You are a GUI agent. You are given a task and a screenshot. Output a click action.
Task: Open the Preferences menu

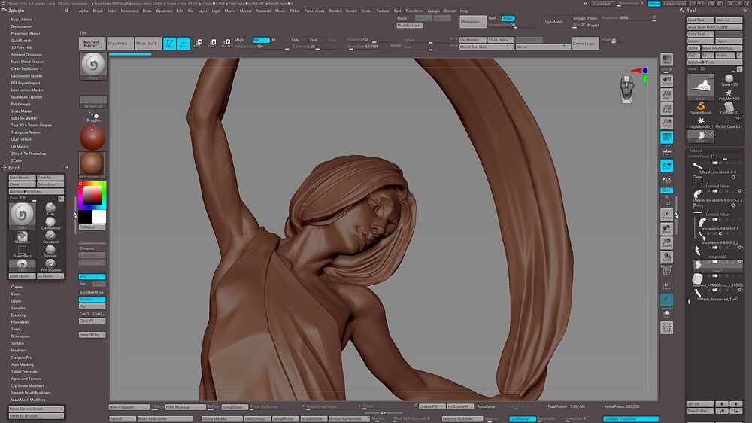click(x=314, y=11)
